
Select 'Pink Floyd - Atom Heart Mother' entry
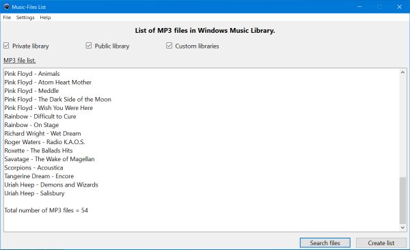(48, 83)
